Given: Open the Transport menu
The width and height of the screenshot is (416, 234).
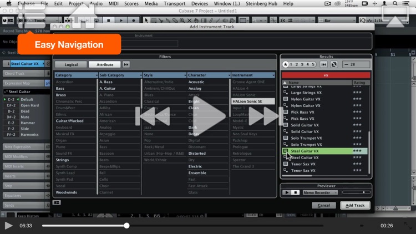Looking at the screenshot, I should pos(174,3).
